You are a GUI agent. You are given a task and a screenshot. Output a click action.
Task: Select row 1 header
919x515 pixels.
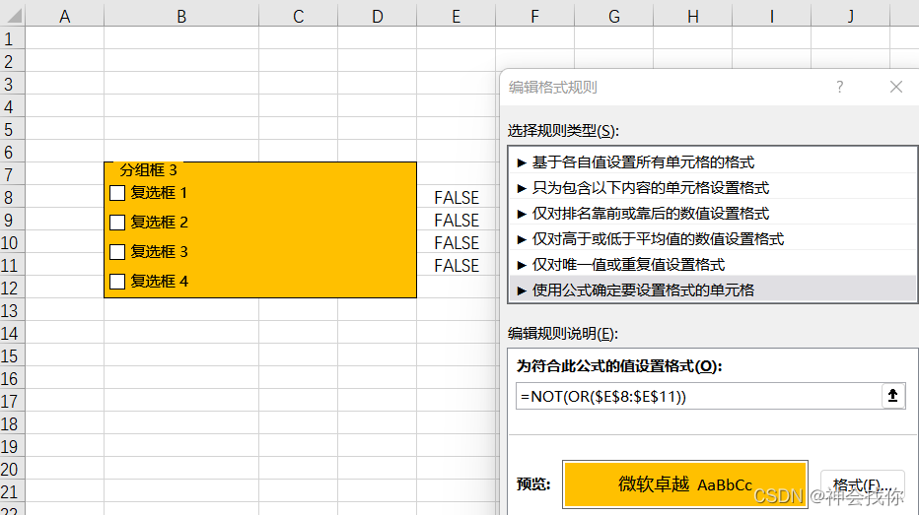coord(12,38)
